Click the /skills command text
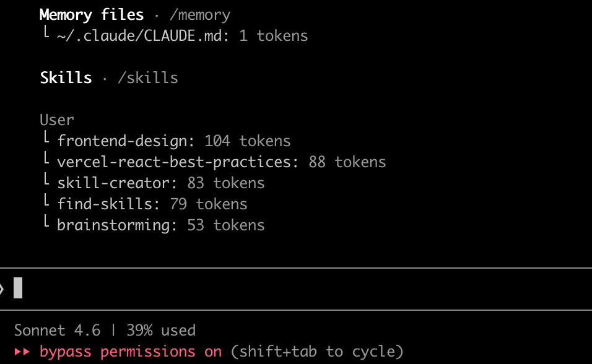Screen dimensions: 592x364 147,77
